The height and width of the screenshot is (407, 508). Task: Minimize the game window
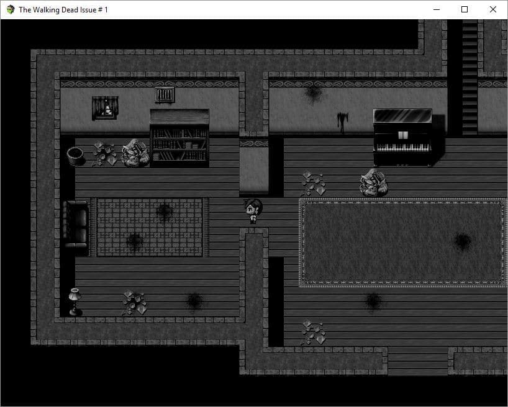[x=437, y=9]
